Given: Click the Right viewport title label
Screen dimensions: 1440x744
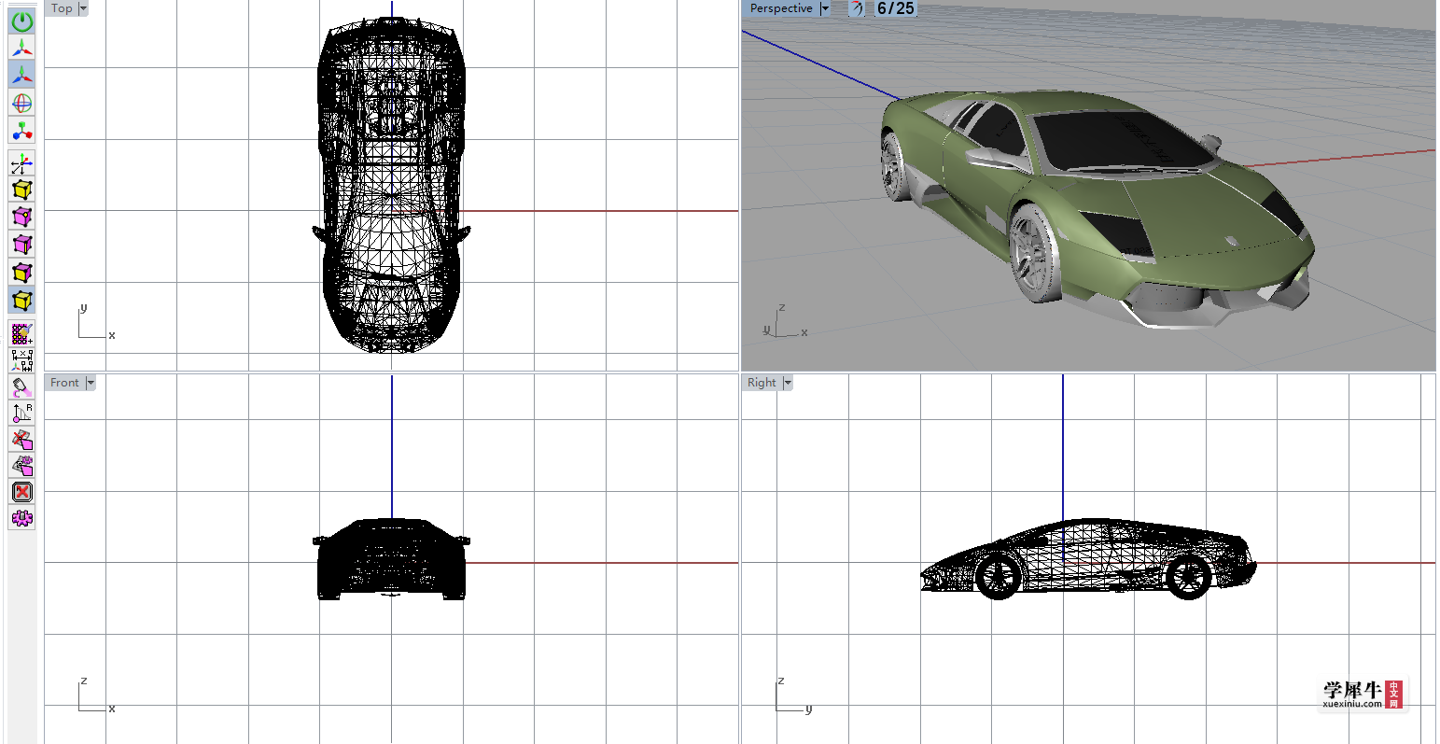Looking at the screenshot, I should pyautogui.click(x=762, y=383).
